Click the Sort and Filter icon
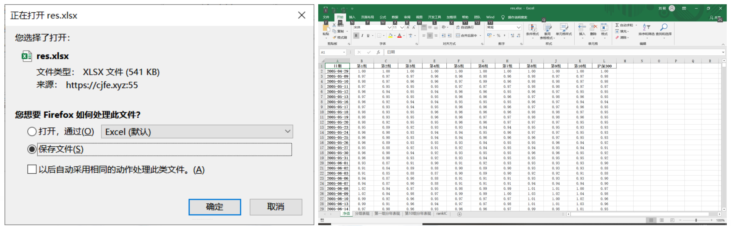731x226 pixels. click(646, 28)
